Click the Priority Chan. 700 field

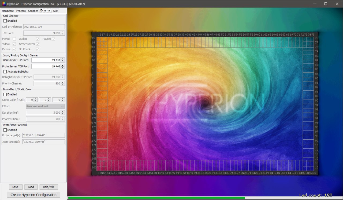coord(43,119)
